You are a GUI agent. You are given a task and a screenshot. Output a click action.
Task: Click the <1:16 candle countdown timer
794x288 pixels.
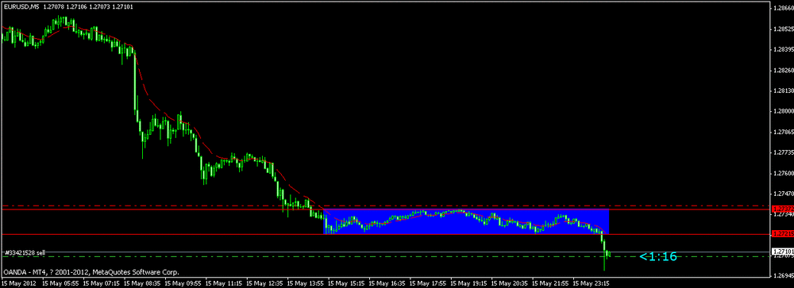coord(657,256)
